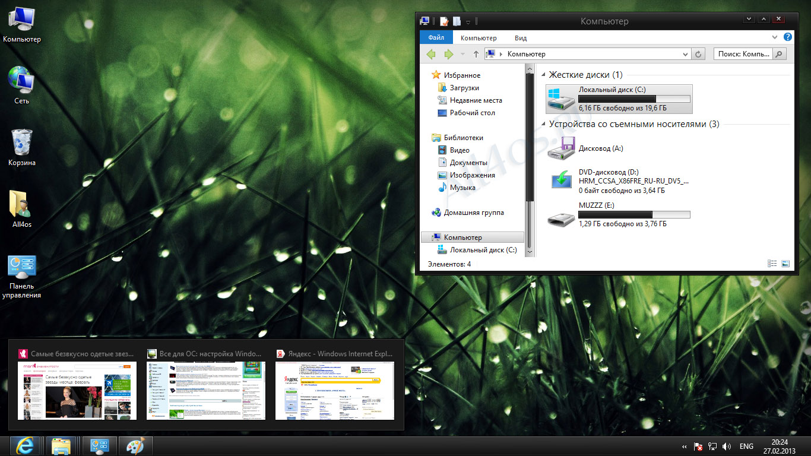This screenshot has height=456, width=811.
Task: Click the Properties quick access icon in title bar
Action: [x=443, y=21]
